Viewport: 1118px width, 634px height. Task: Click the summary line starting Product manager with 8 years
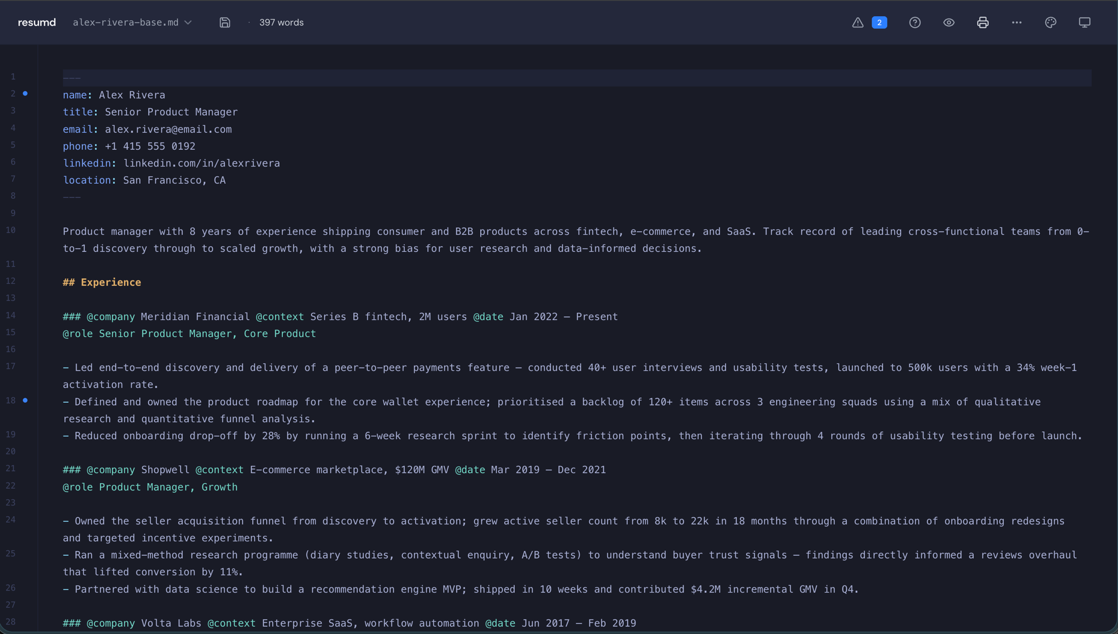[576, 240]
